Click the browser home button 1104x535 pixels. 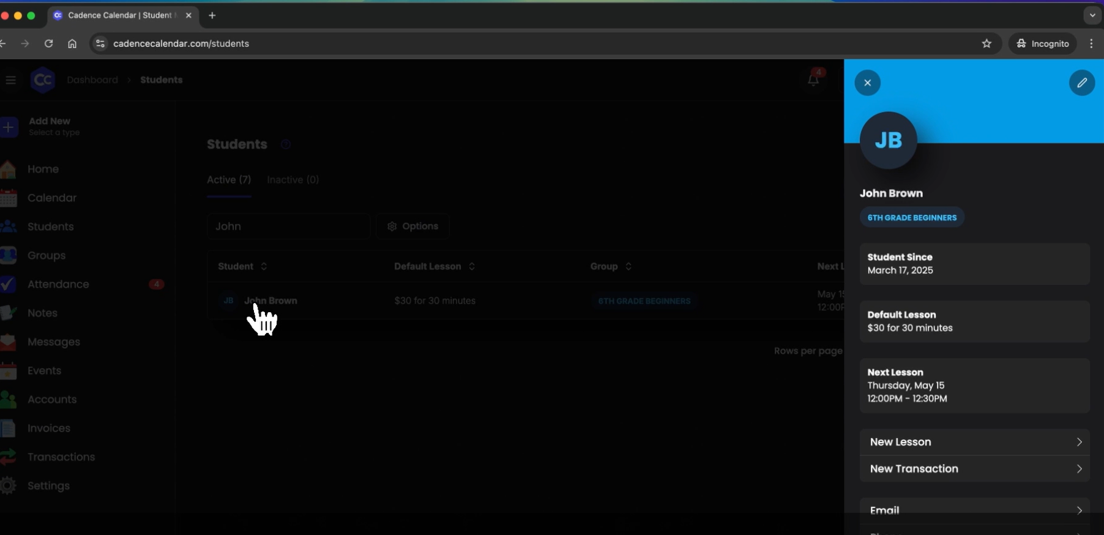tap(72, 43)
